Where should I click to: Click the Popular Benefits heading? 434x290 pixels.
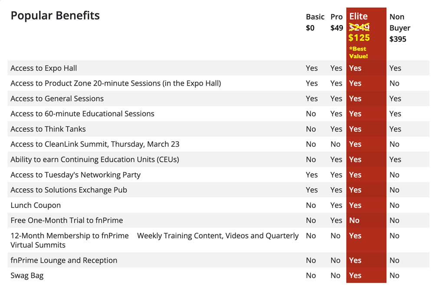(x=55, y=16)
